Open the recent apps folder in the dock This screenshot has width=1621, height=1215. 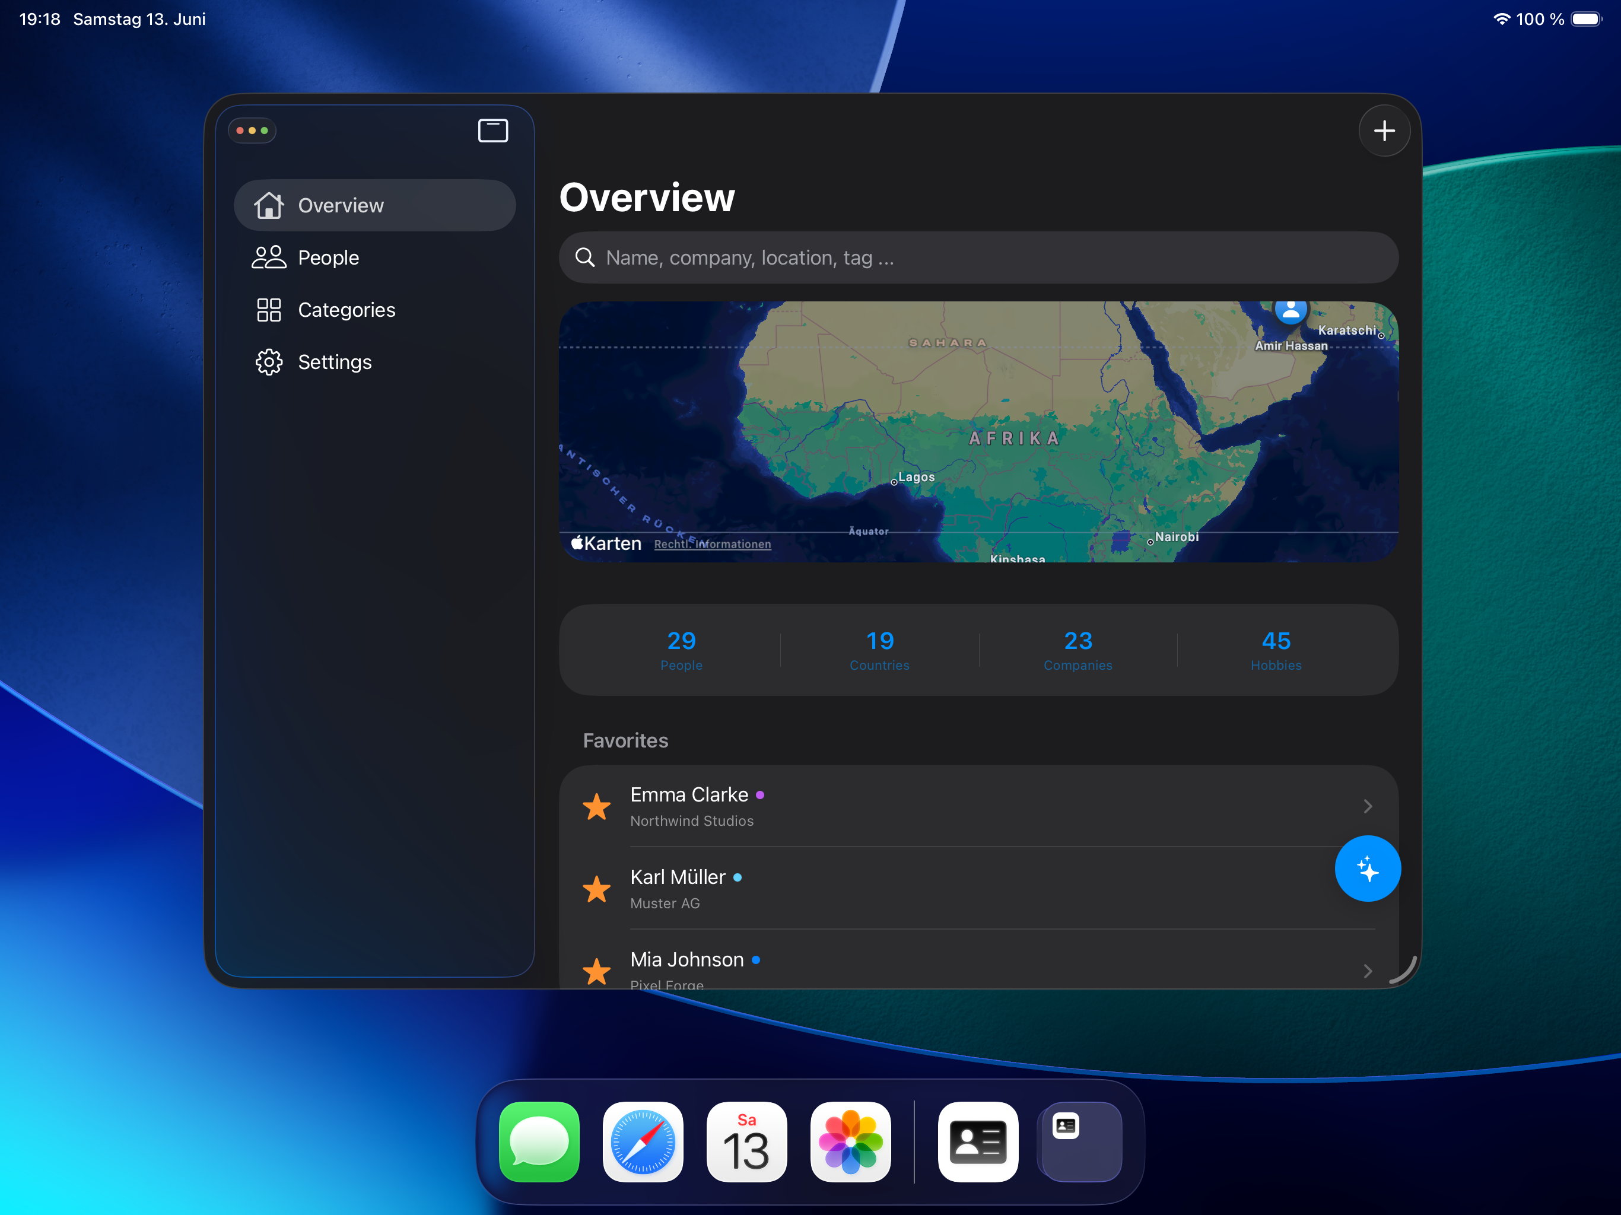tap(1080, 1141)
